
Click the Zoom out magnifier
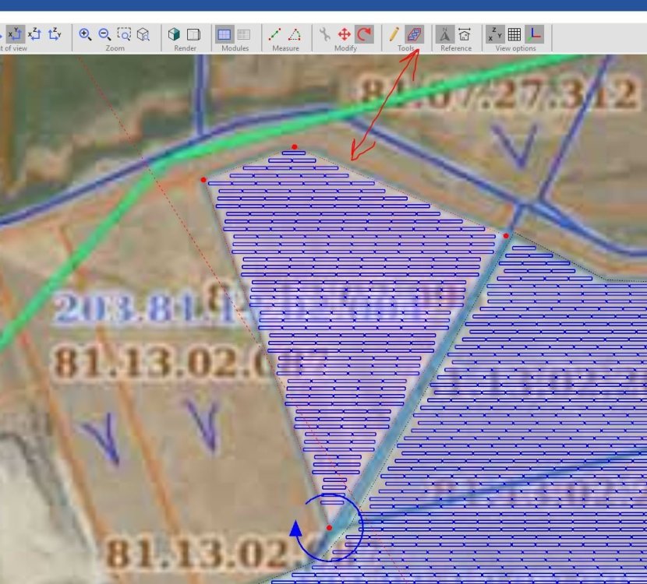click(104, 34)
